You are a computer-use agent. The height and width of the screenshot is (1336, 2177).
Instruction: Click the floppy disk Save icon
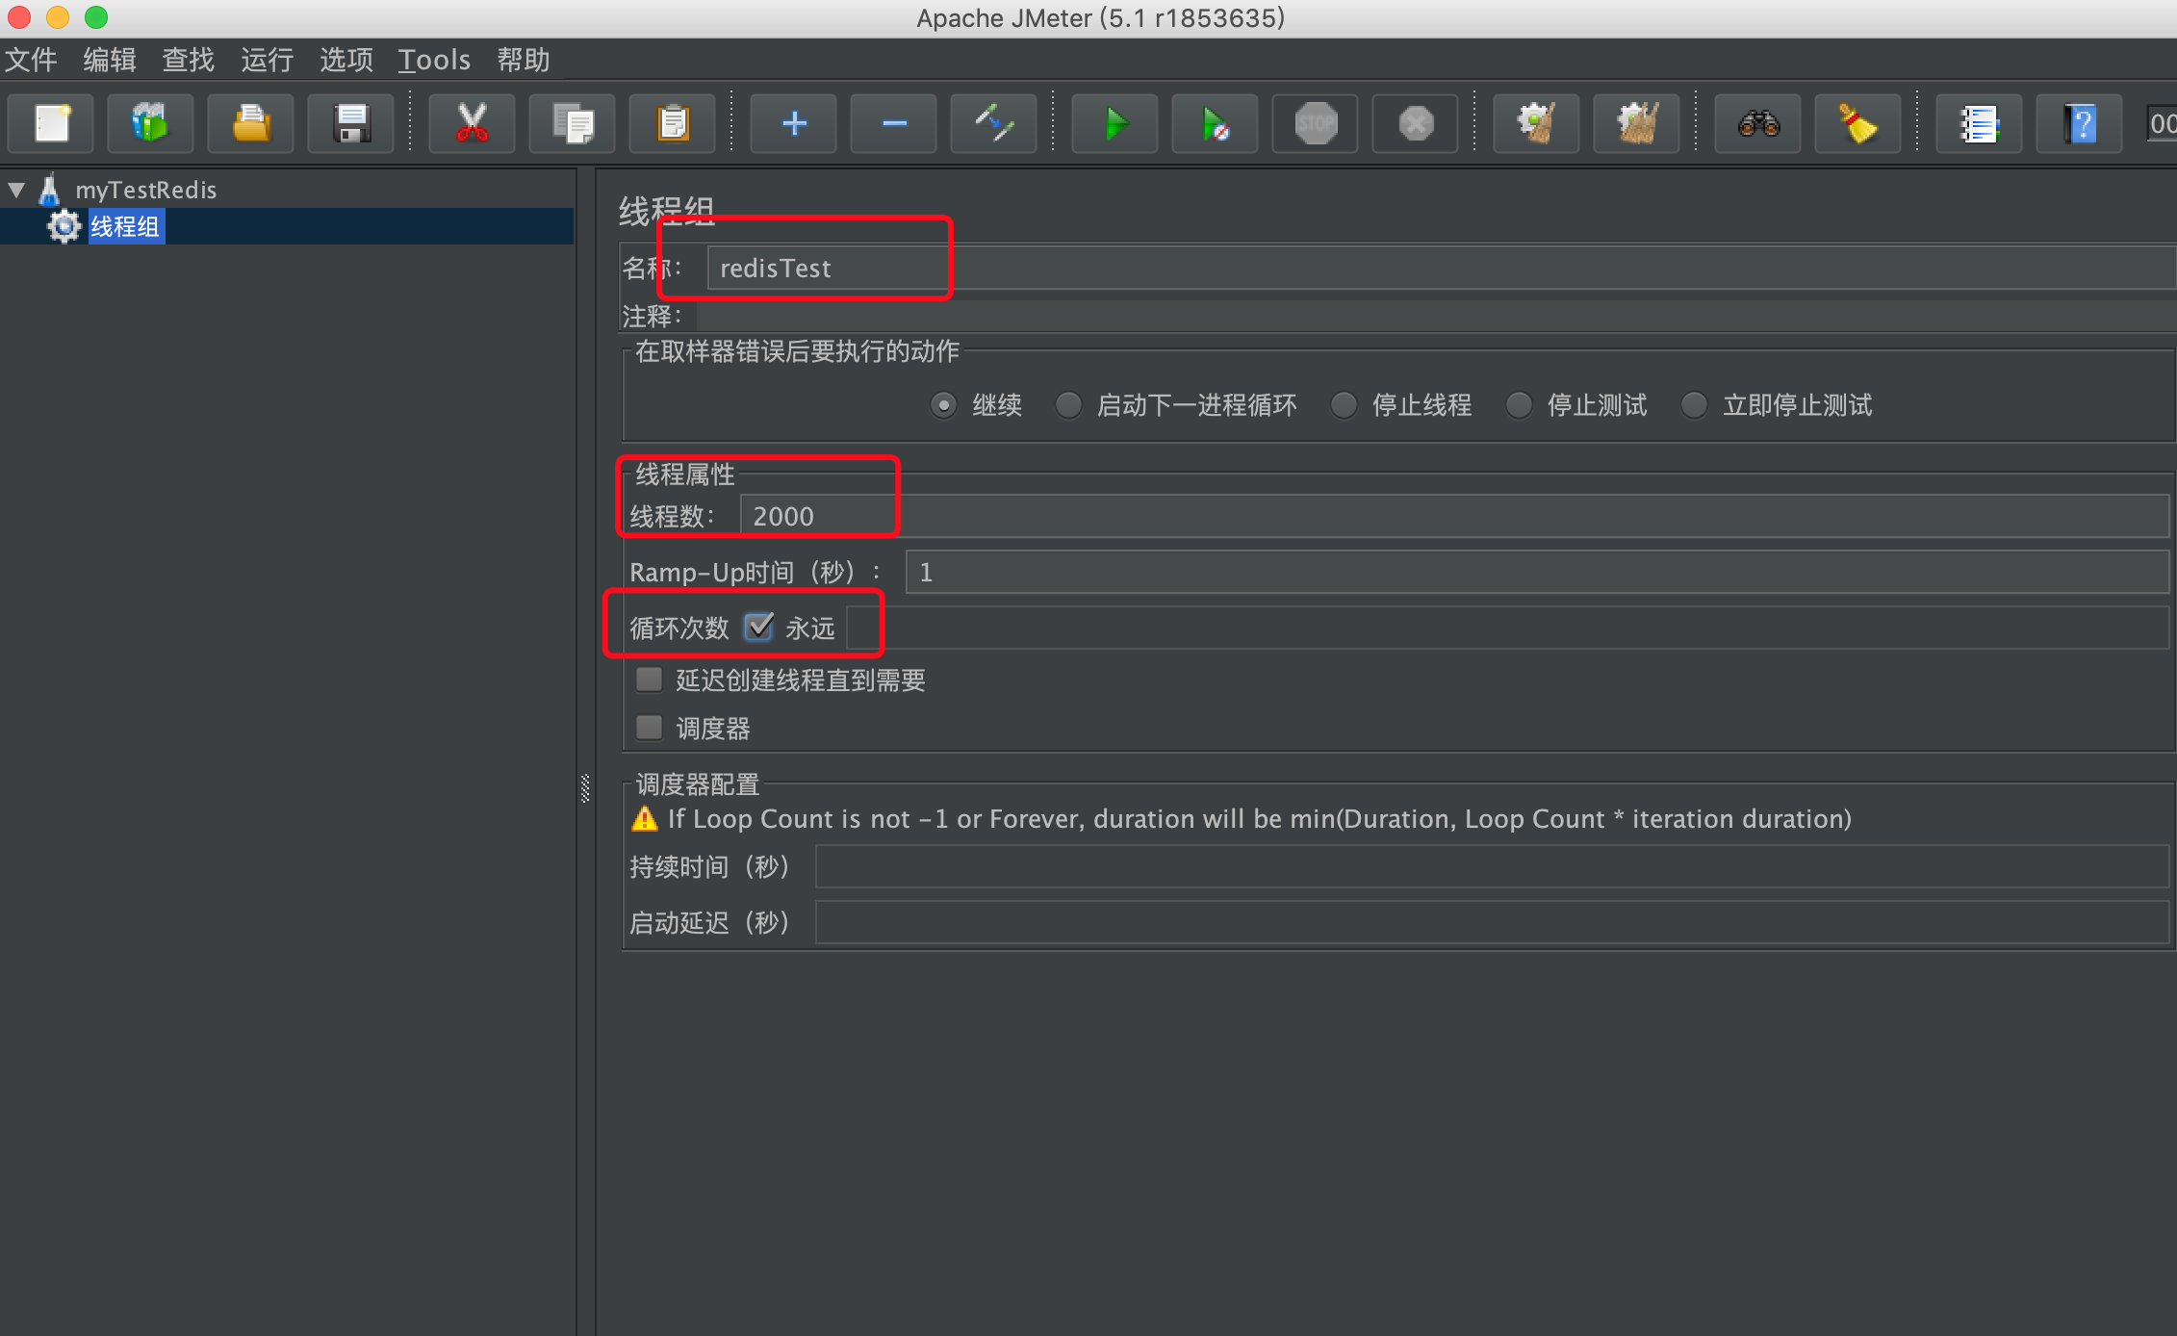pyautogui.click(x=351, y=124)
